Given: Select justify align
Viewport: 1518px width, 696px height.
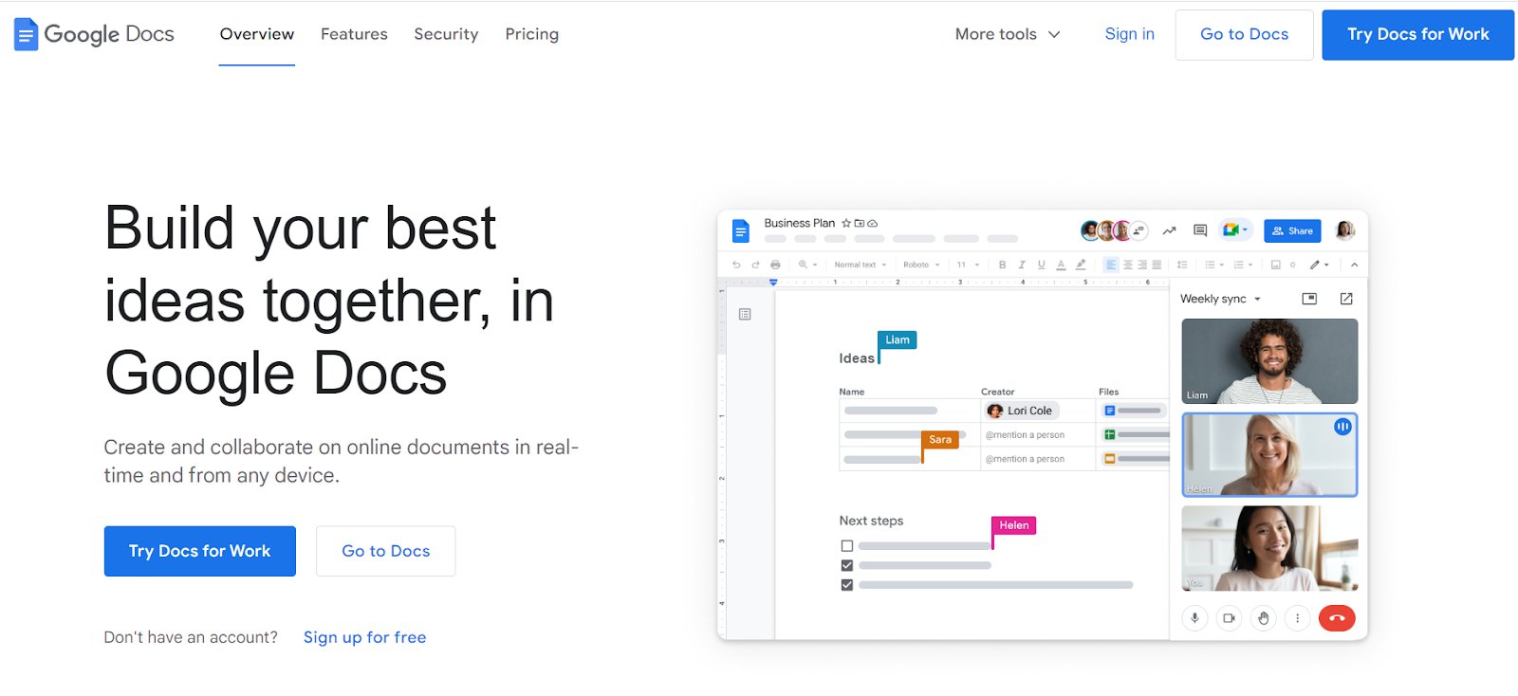Looking at the screenshot, I should [x=1157, y=265].
